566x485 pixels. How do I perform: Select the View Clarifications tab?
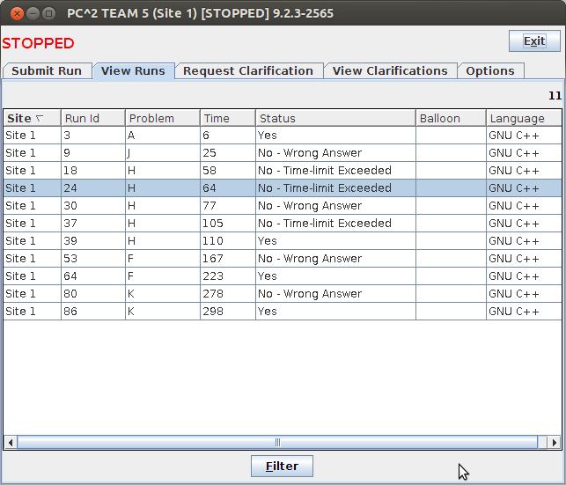(390, 71)
